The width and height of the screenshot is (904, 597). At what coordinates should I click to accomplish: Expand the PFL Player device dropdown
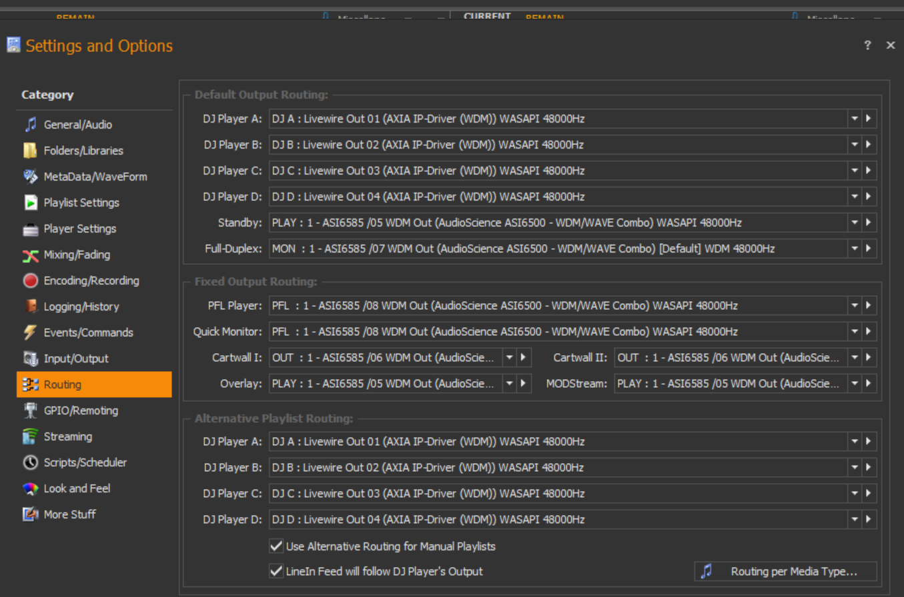(x=853, y=306)
